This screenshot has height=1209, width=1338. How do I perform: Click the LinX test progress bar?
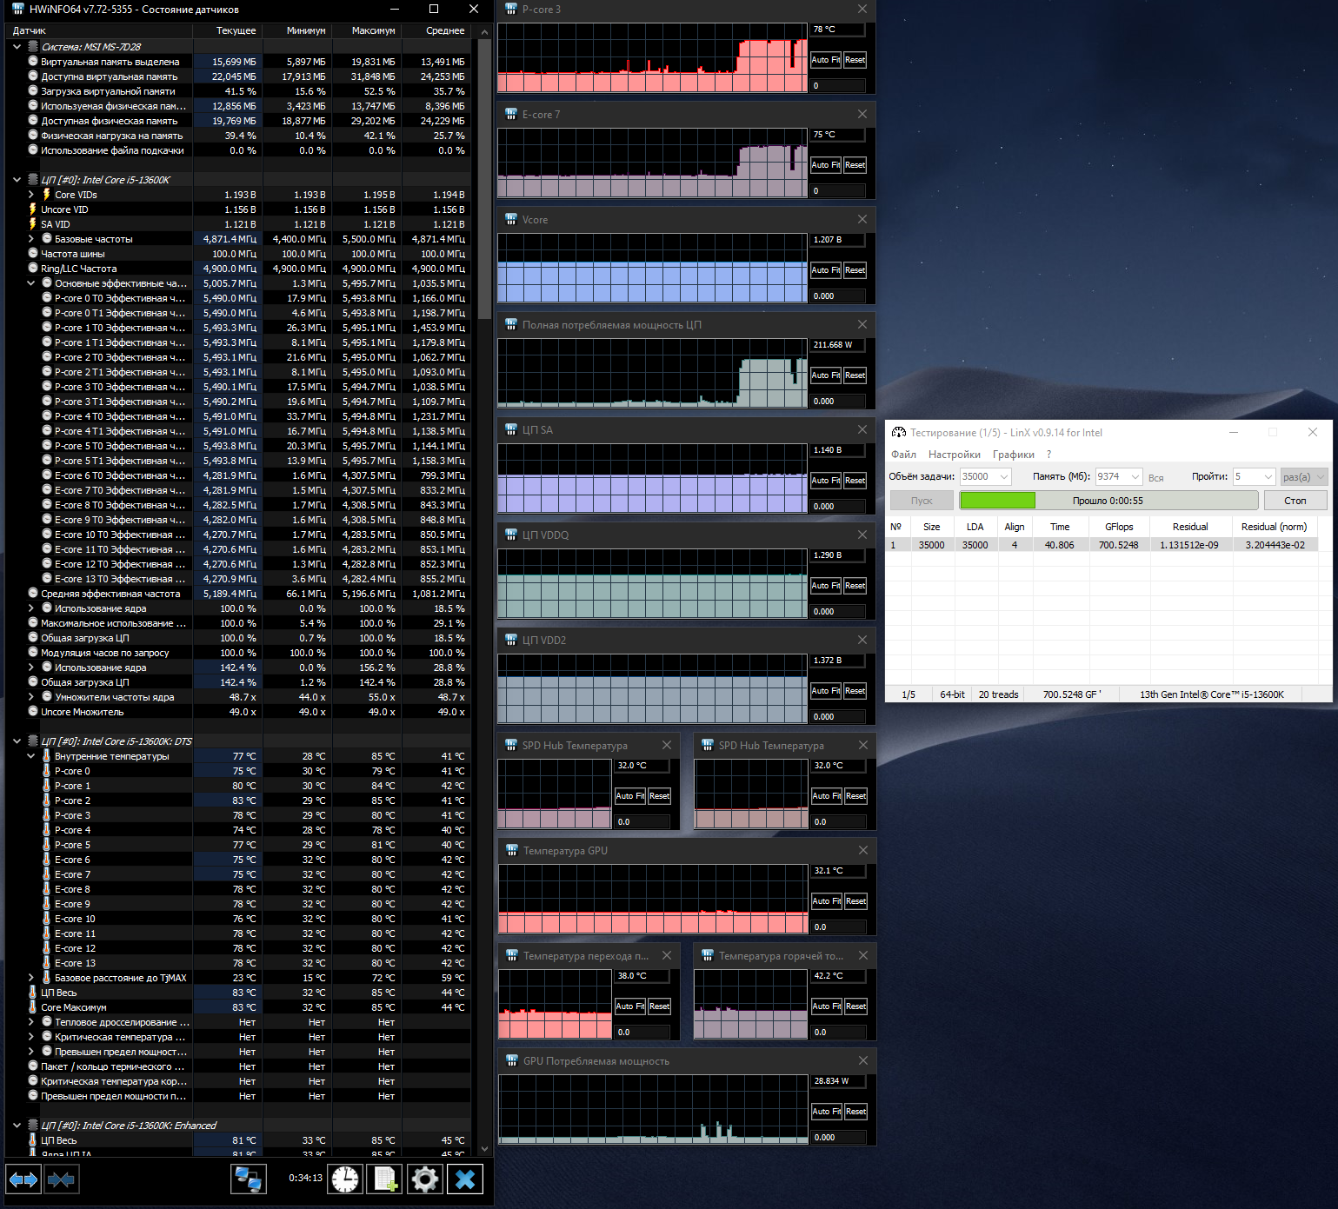click(x=1108, y=501)
